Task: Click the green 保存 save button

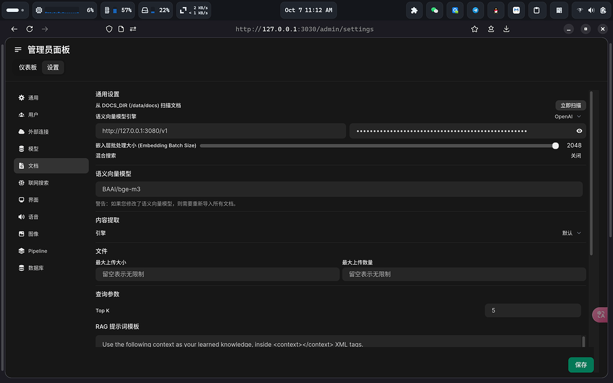Action: click(581, 364)
